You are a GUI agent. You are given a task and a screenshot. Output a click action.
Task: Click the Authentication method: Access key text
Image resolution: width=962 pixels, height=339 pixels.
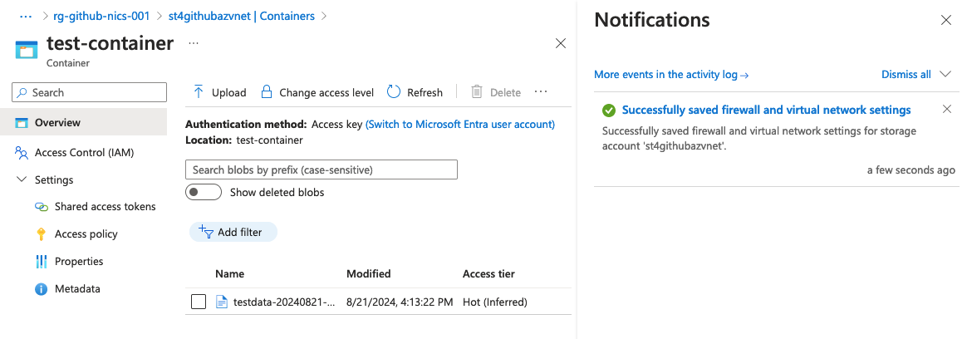pos(273,124)
